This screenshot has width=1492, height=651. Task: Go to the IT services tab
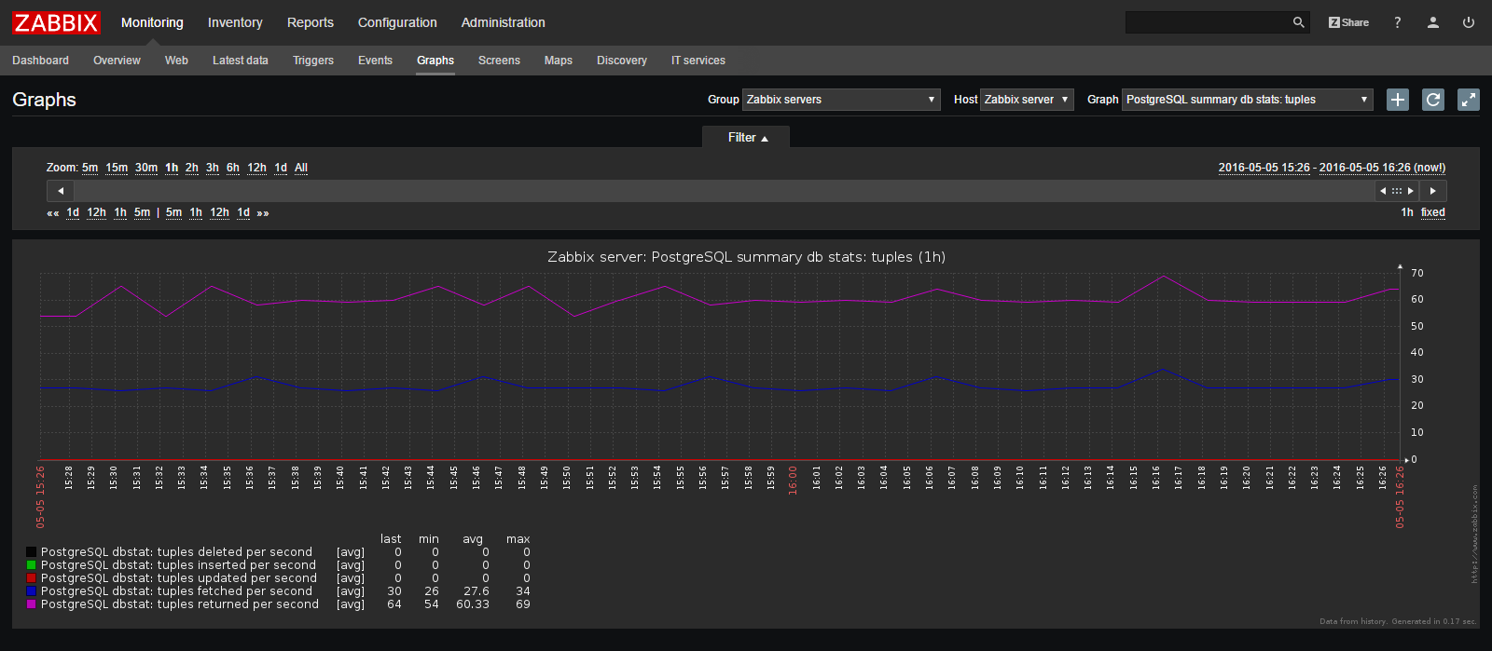coord(698,61)
